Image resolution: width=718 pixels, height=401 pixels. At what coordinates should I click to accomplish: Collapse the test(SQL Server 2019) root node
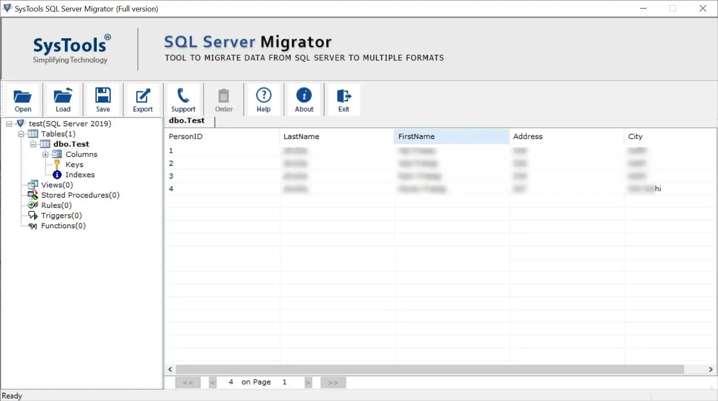click(x=9, y=124)
